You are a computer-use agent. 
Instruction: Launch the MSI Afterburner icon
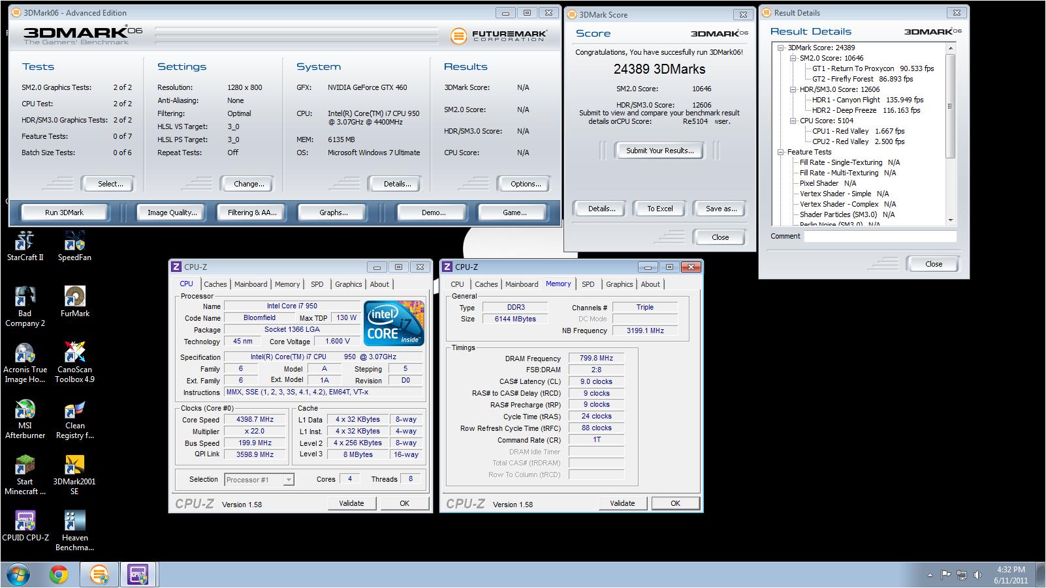25,419
